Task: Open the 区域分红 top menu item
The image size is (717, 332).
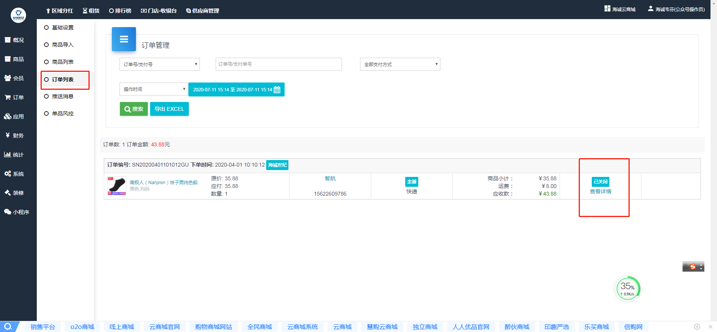Action: pyautogui.click(x=59, y=11)
